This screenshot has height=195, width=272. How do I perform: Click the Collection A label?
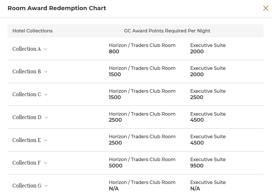click(26, 49)
